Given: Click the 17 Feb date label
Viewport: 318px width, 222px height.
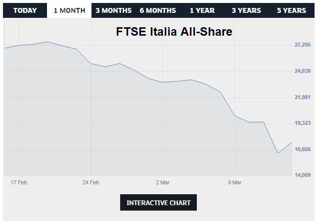Looking at the screenshot, I should pyautogui.click(x=18, y=182).
